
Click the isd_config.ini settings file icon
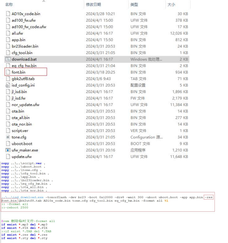point(8,85)
